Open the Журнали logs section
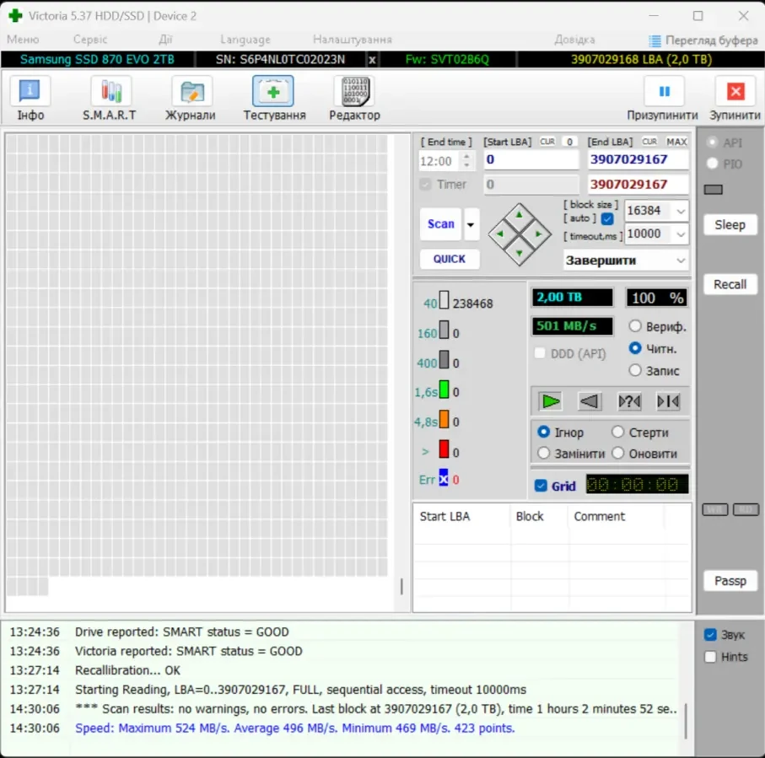The height and width of the screenshot is (758, 765). click(191, 98)
